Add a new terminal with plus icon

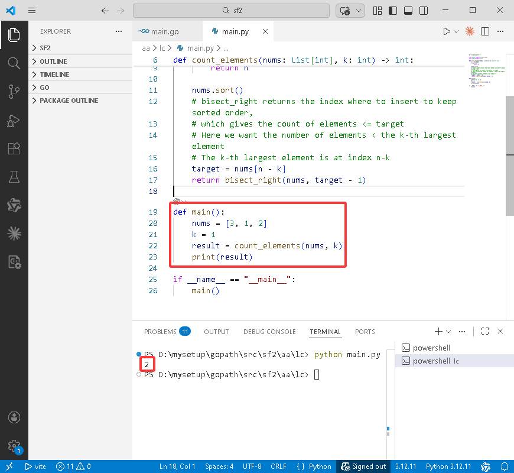point(438,332)
